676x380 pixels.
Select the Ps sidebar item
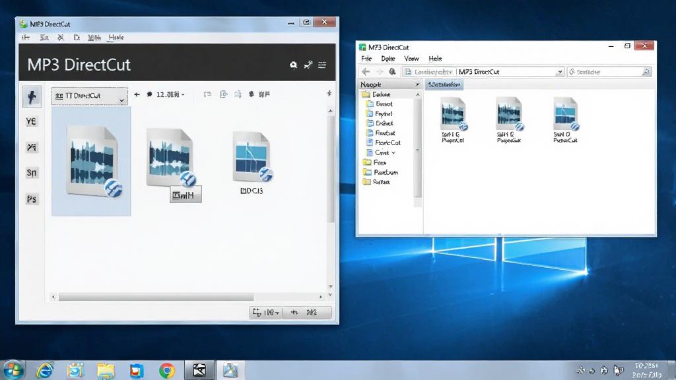(x=32, y=199)
